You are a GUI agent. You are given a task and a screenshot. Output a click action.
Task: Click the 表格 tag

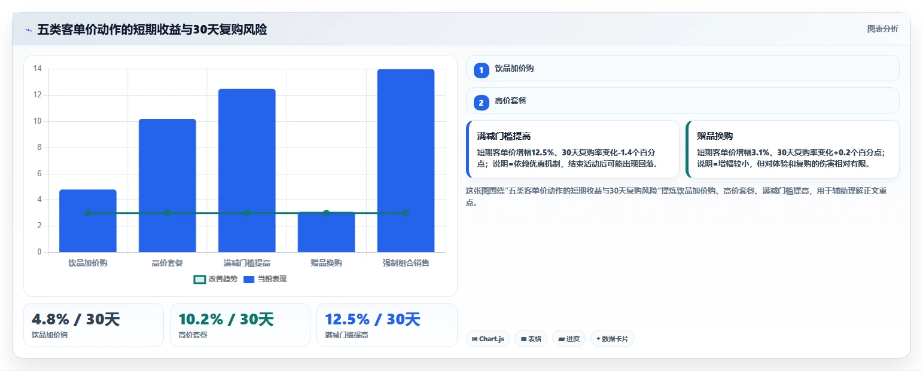pos(531,339)
